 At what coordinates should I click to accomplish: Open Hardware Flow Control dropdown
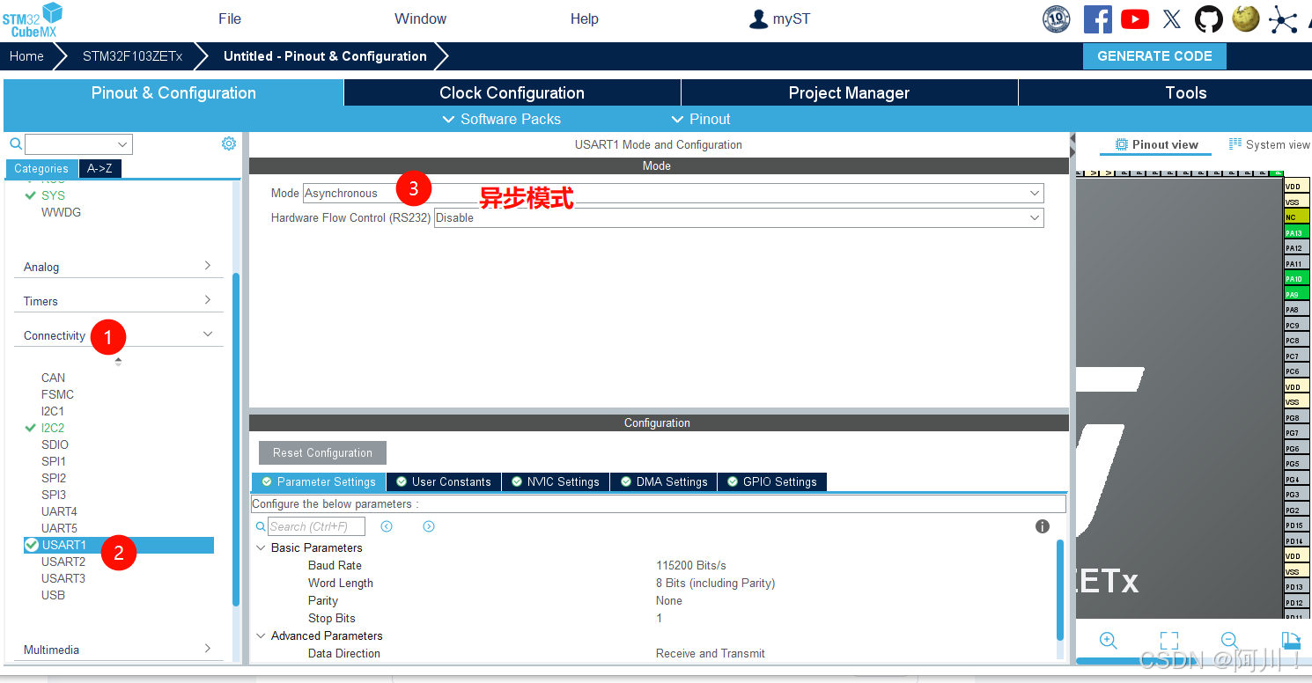[739, 217]
